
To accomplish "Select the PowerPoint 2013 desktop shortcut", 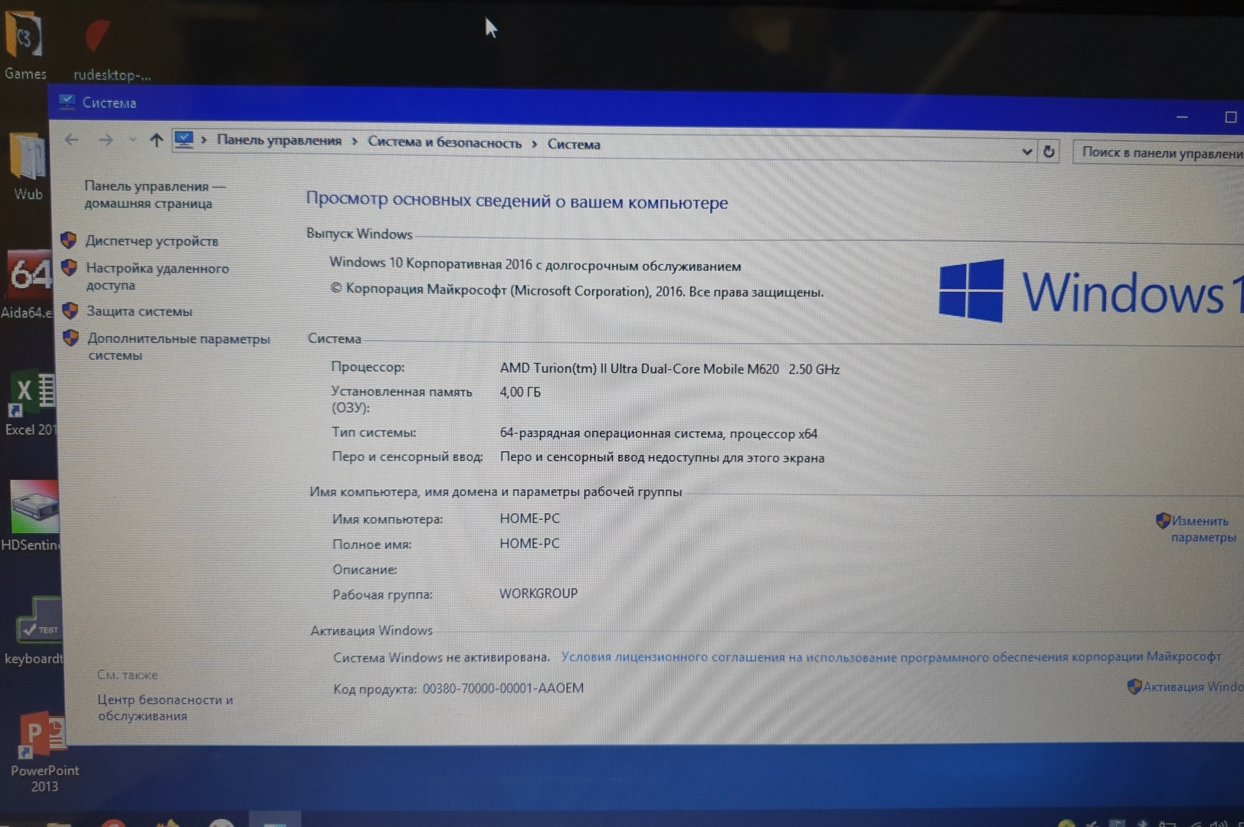I will (43, 752).
